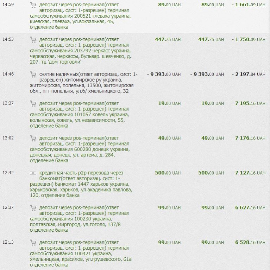Click the cart icon for the Миргород deposit
270x270 pixels.
[33, 208]
